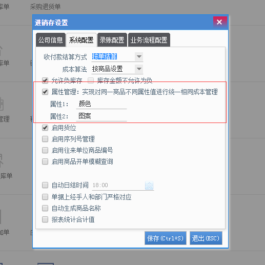This screenshot has height=265, width=265.
Task: Click the 属性2 input field containing 图案
Action: [x=101, y=116]
